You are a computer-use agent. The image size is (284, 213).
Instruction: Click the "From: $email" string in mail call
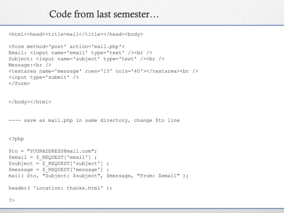(158, 176)
